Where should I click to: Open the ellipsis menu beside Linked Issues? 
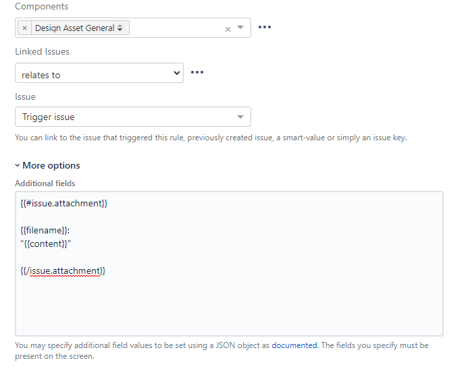coord(197,72)
